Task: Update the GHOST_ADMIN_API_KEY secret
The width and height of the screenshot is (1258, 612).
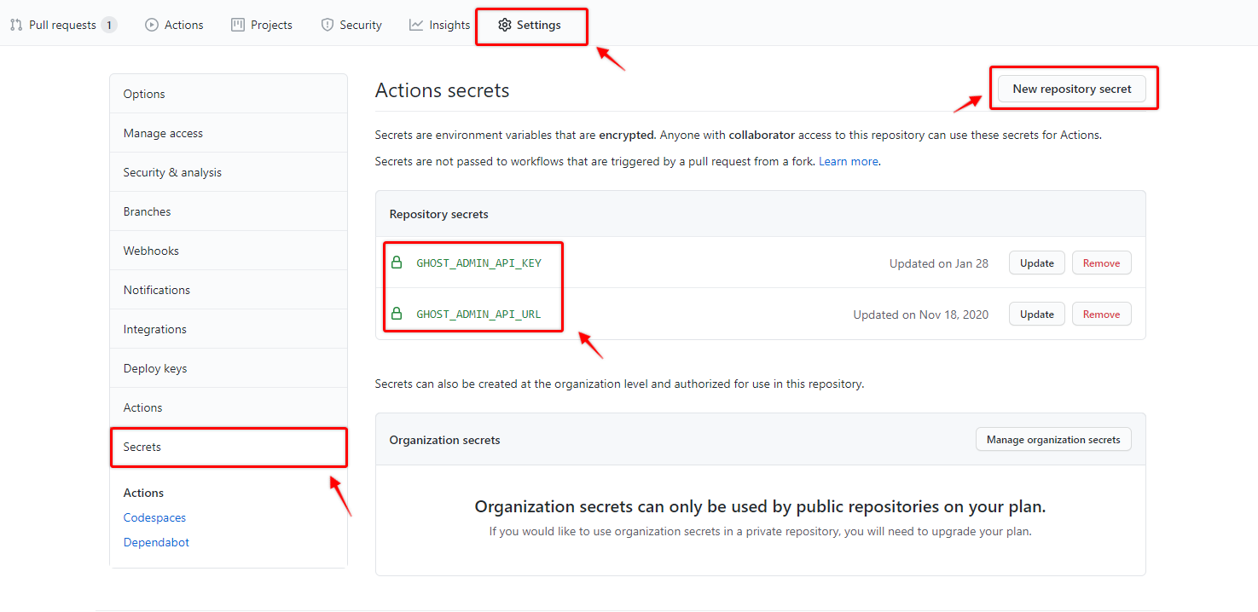Action: [x=1037, y=263]
